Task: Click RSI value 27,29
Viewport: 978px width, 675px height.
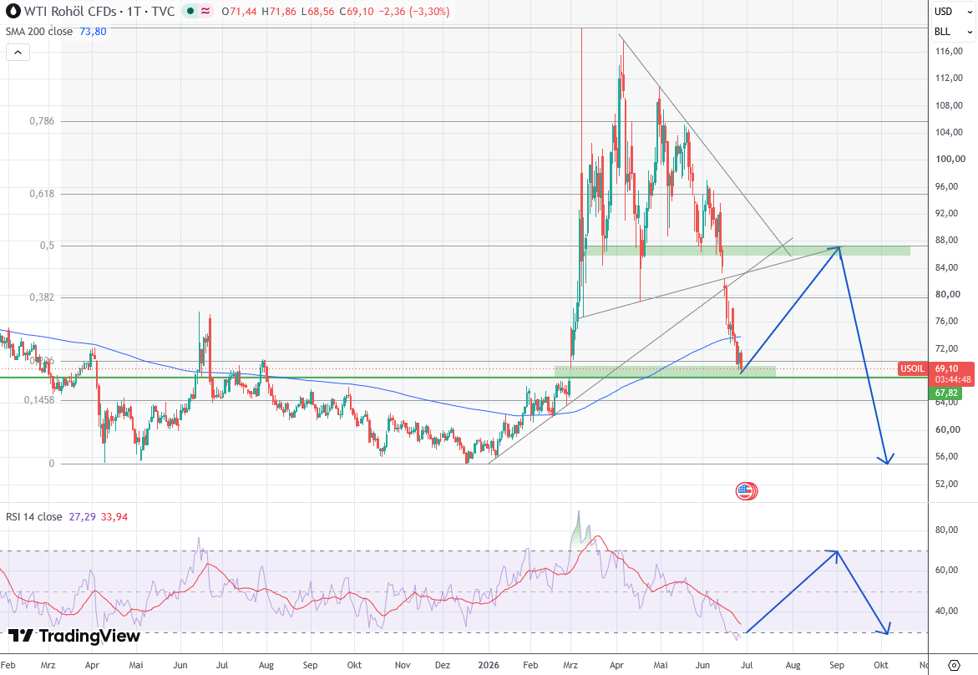Action: 83,516
